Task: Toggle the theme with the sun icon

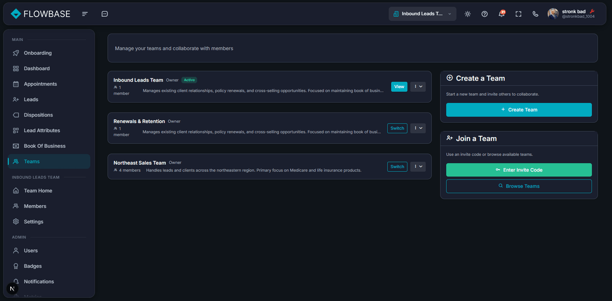Action: pos(467,14)
